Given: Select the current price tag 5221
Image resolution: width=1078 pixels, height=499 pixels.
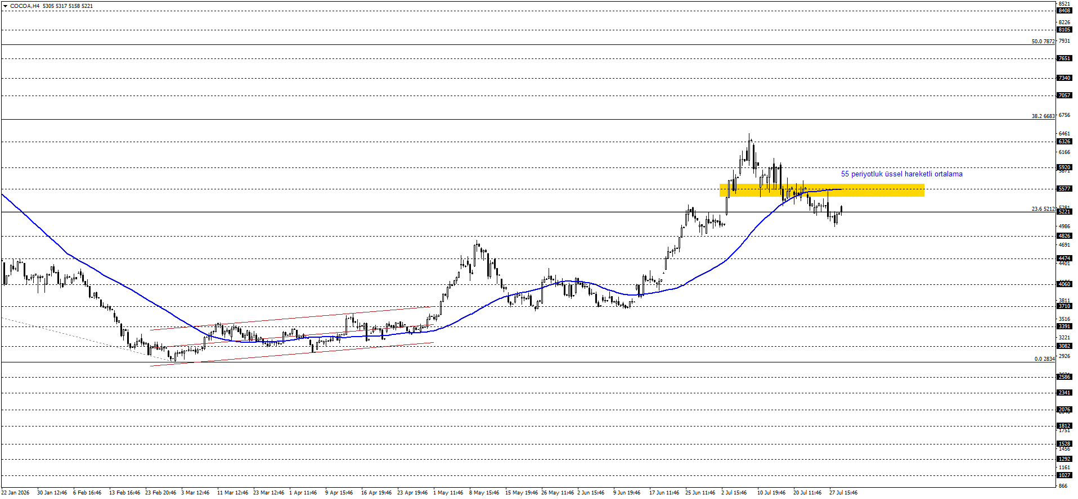Looking at the screenshot, I should 1064,212.
